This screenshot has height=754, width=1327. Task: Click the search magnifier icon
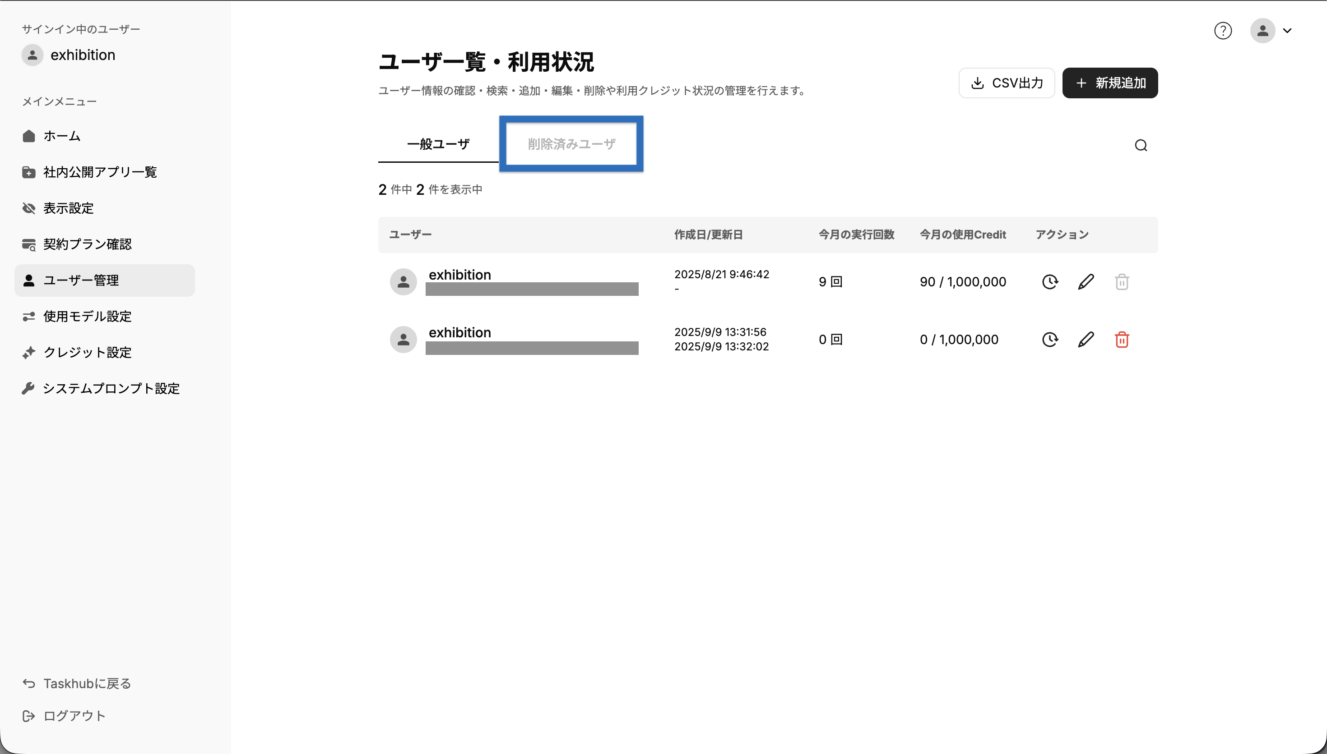(x=1141, y=146)
